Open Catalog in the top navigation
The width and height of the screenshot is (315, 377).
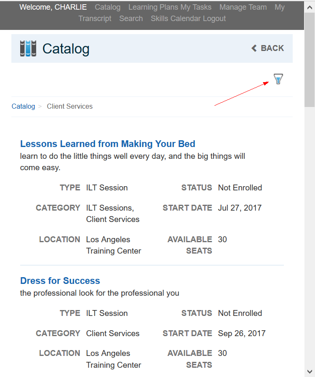point(108,7)
